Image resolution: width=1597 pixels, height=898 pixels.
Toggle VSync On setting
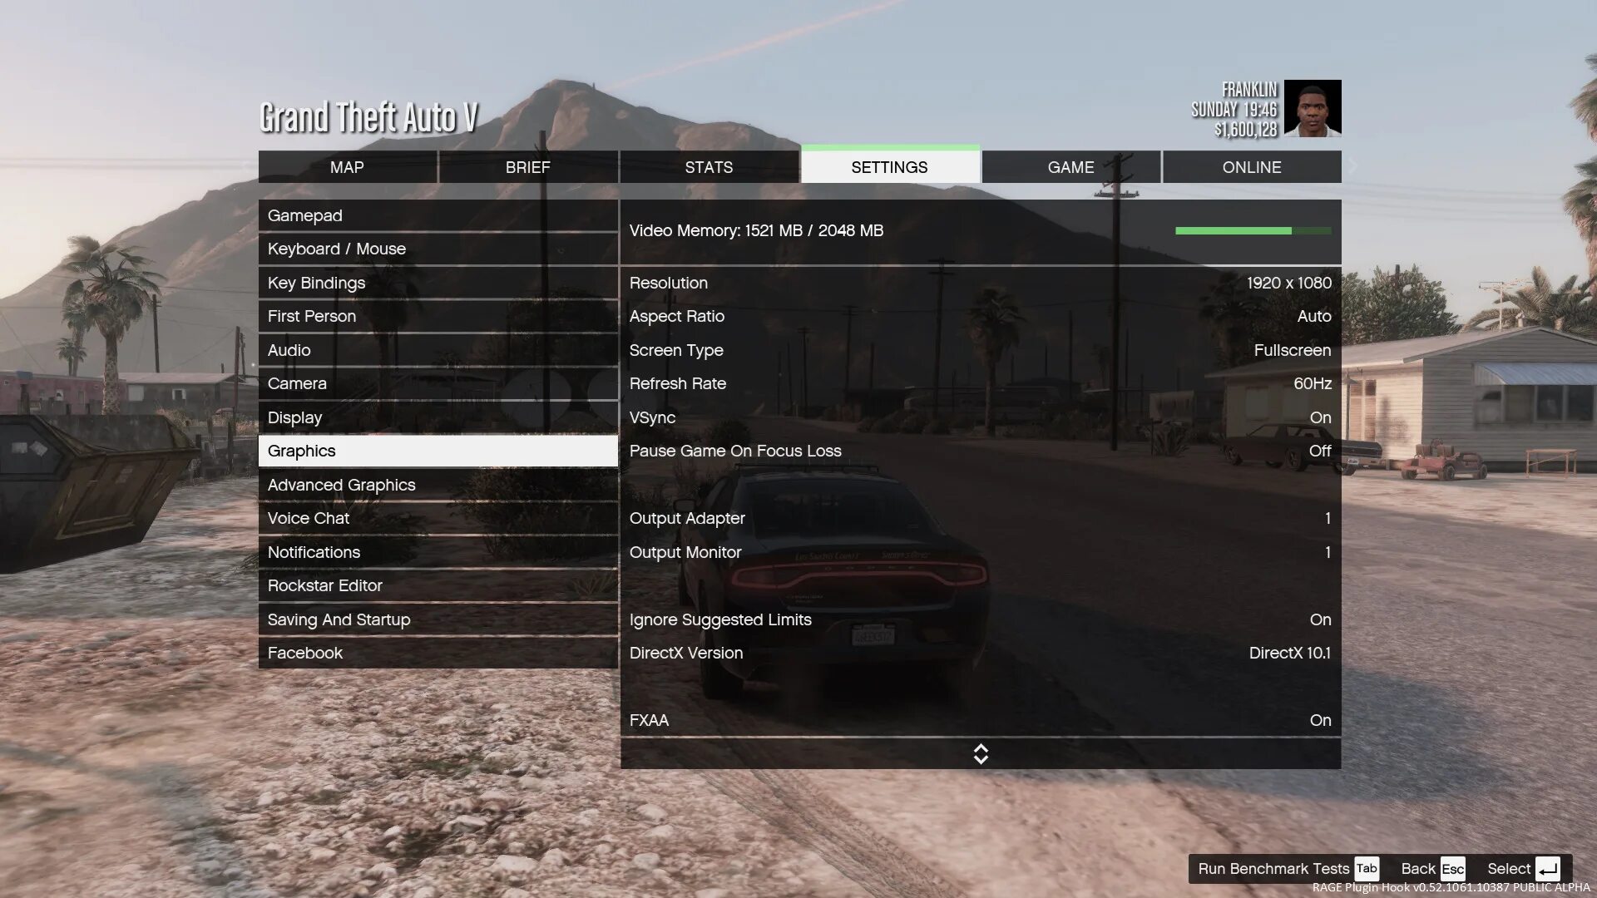(x=1322, y=417)
